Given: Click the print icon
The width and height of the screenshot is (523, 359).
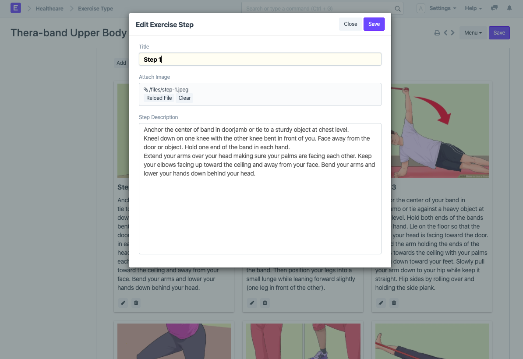Looking at the screenshot, I should pos(437,33).
